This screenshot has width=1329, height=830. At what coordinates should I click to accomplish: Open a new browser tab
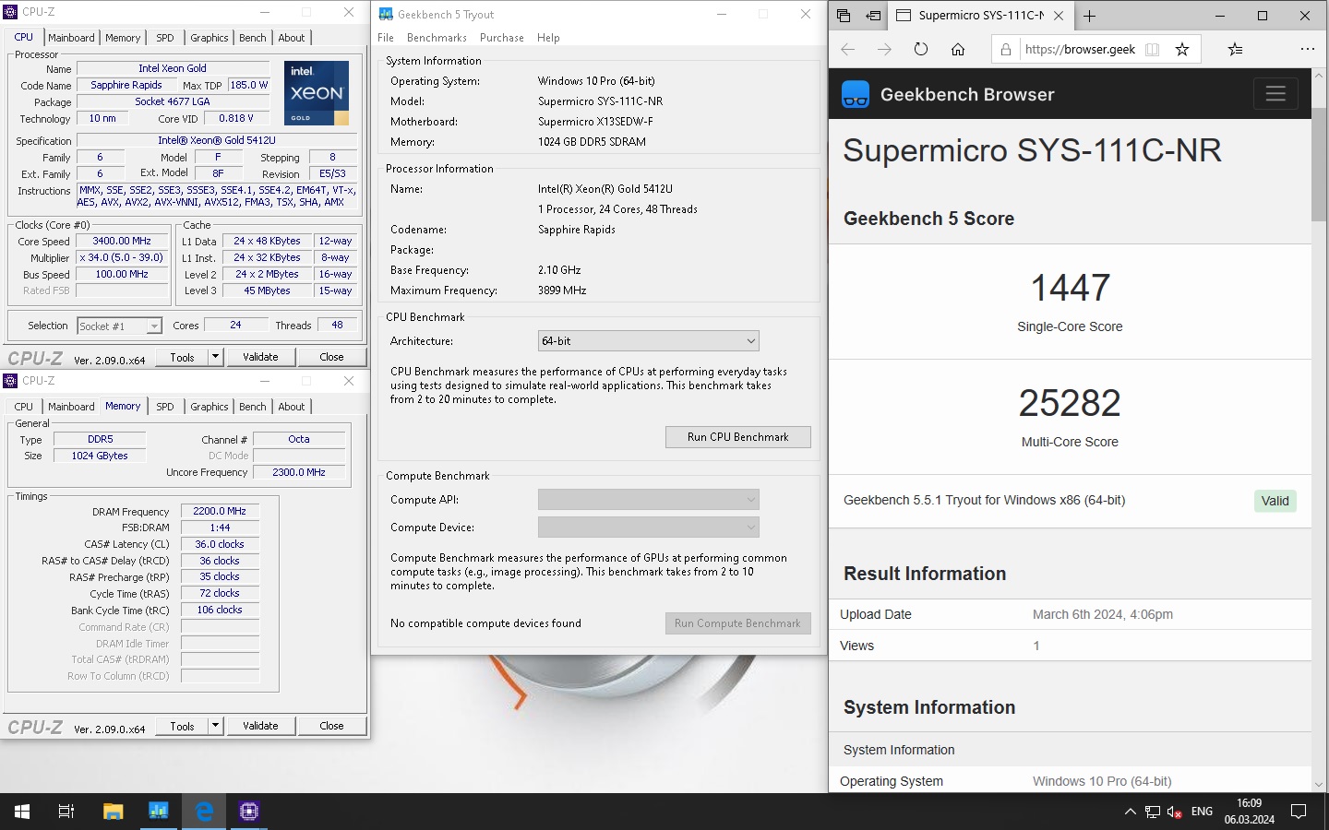[1090, 16]
